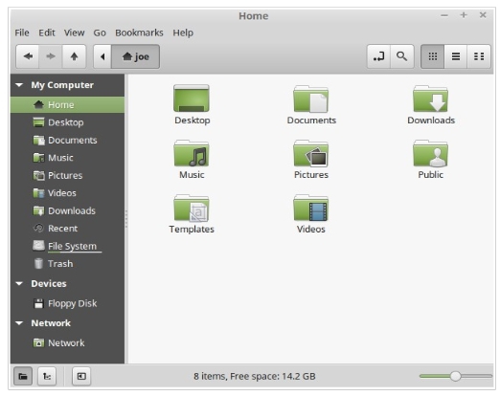This screenshot has height=396, width=500.
Task: Open the Go menu
Action: [100, 33]
